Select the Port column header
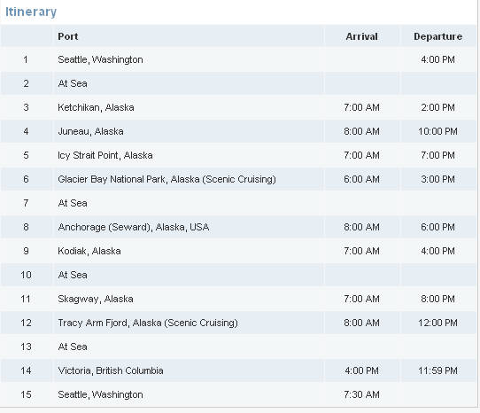Image resolution: width=480 pixels, height=413 pixels. click(67, 36)
